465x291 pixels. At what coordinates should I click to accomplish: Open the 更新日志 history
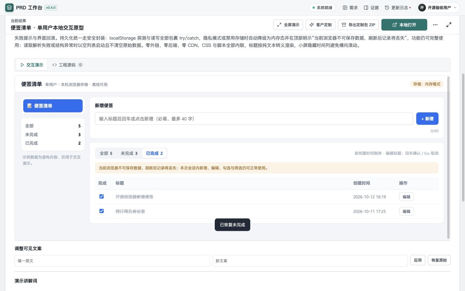pyautogui.click(x=398, y=8)
